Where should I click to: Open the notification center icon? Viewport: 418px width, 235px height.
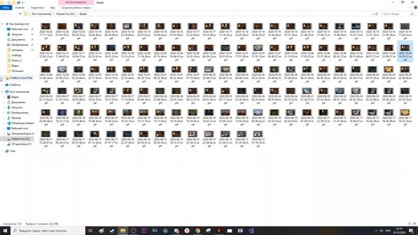411,230
